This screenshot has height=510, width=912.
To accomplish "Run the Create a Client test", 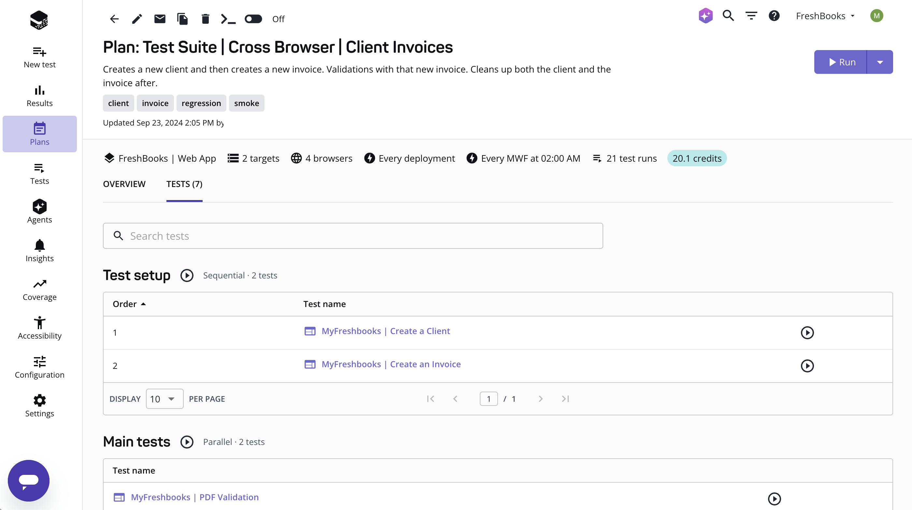I will point(807,333).
